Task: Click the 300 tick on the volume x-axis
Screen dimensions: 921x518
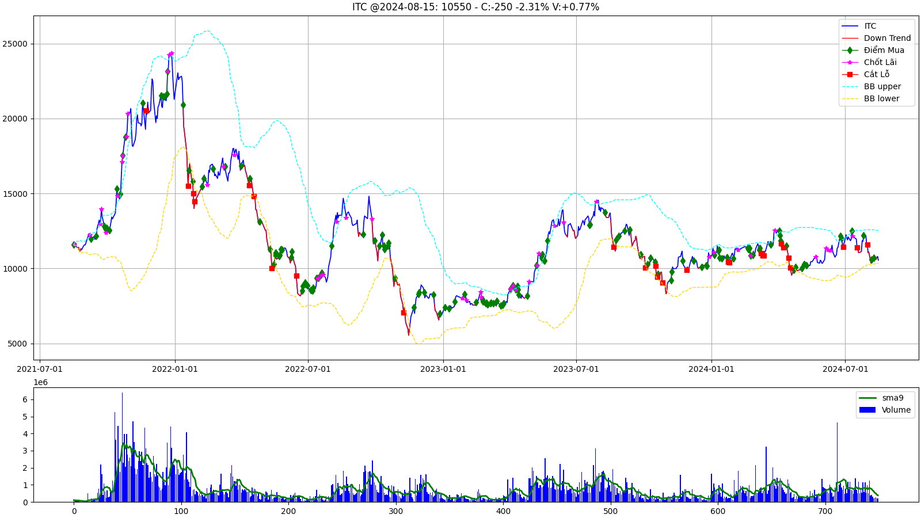Action: coord(396,511)
